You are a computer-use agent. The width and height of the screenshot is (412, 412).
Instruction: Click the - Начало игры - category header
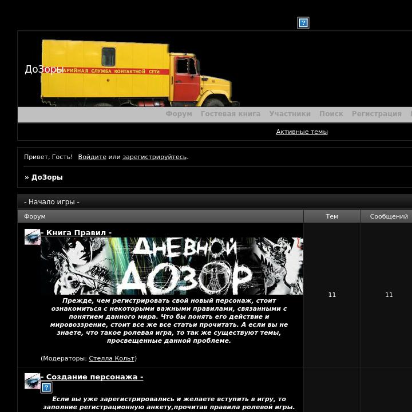(x=51, y=202)
